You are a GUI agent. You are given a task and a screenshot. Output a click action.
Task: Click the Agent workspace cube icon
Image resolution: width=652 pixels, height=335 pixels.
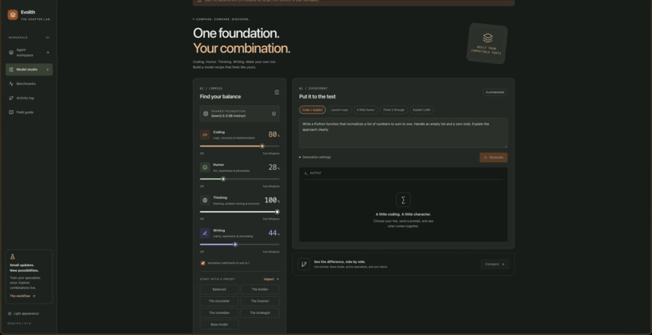click(x=11, y=53)
